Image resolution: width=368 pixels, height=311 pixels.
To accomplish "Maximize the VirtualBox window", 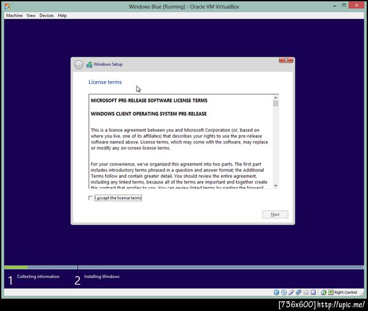I will (344, 5).
